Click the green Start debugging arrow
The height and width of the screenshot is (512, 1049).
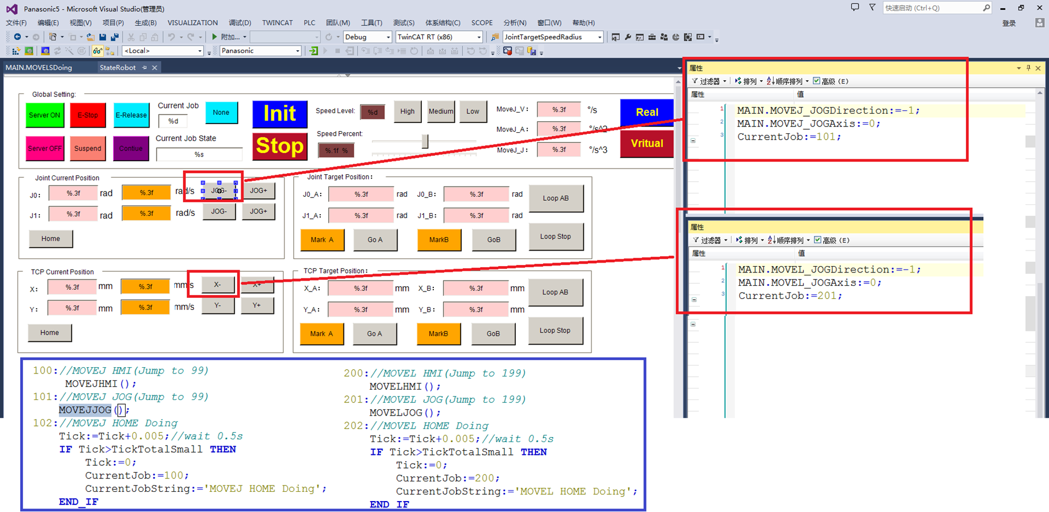coord(215,37)
